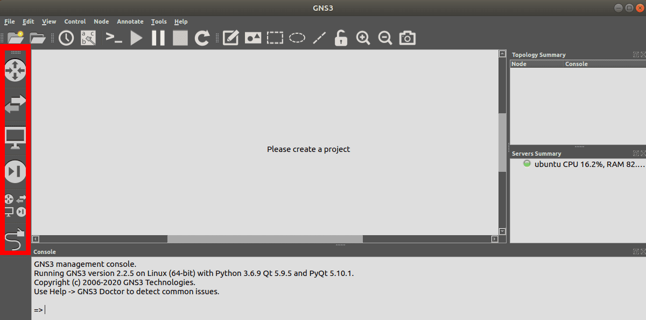The height and width of the screenshot is (320, 646).
Task: Close the Servers Summary panel
Action: (x=643, y=154)
